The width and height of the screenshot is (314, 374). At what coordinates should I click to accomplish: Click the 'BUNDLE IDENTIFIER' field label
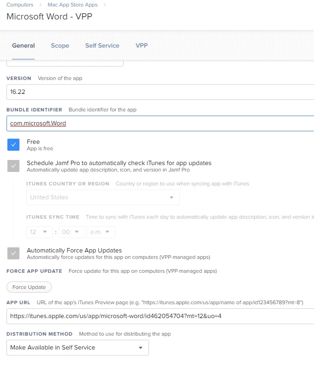pos(34,110)
